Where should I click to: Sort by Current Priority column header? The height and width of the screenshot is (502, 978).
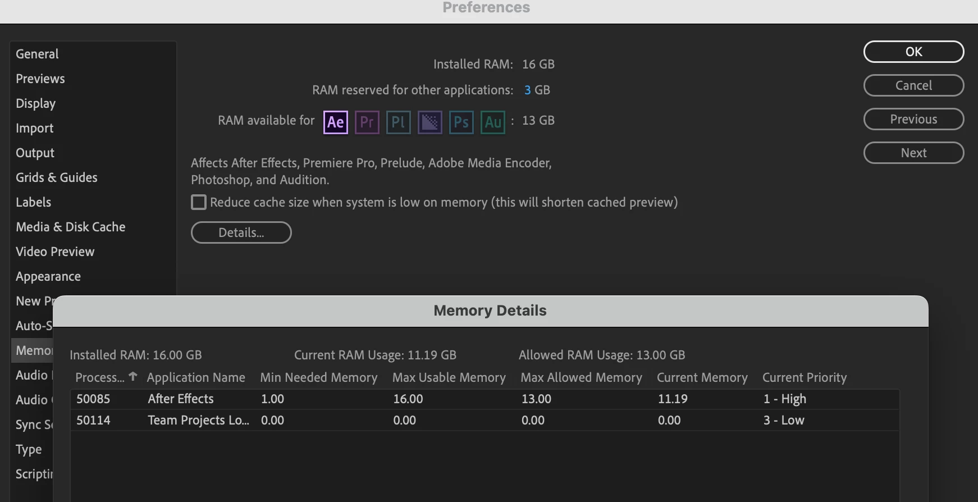pos(805,377)
